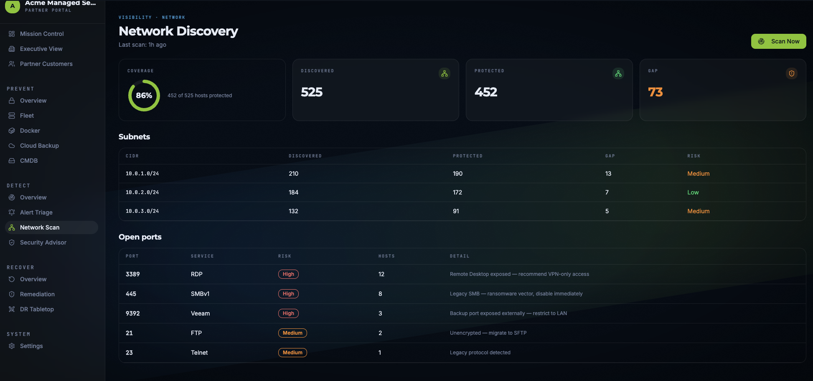Click Low risk for 10.0.2.0/24
The image size is (813, 381).
point(693,192)
